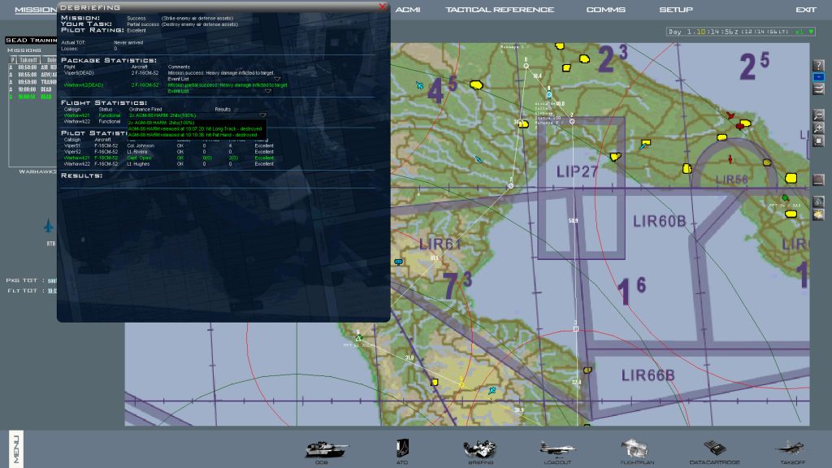Open the Briefing icon
Image resolution: width=832 pixels, height=468 pixels.
coord(480,449)
